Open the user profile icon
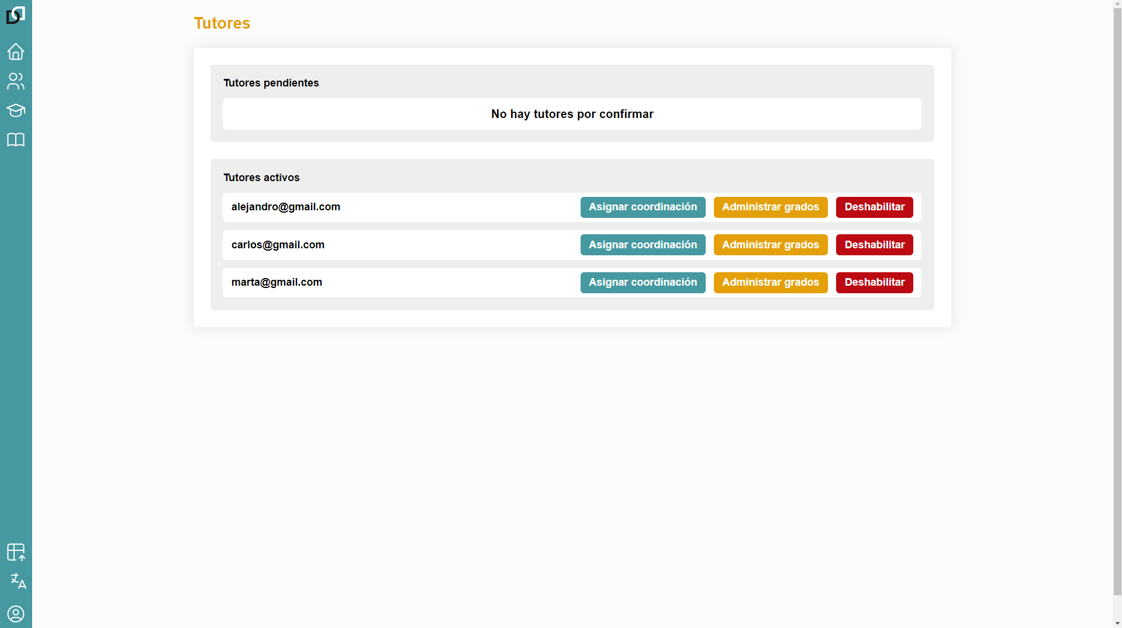The image size is (1122, 628). pyautogui.click(x=16, y=614)
